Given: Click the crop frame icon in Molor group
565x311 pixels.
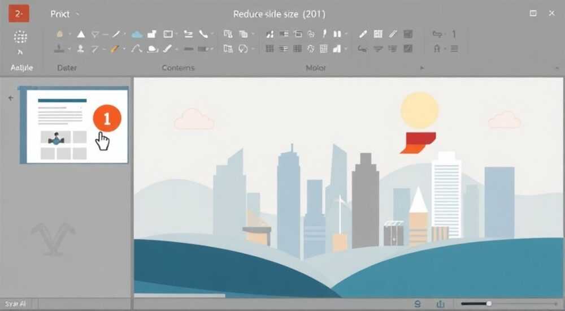Looking at the screenshot, I should pyautogui.click(x=298, y=34).
